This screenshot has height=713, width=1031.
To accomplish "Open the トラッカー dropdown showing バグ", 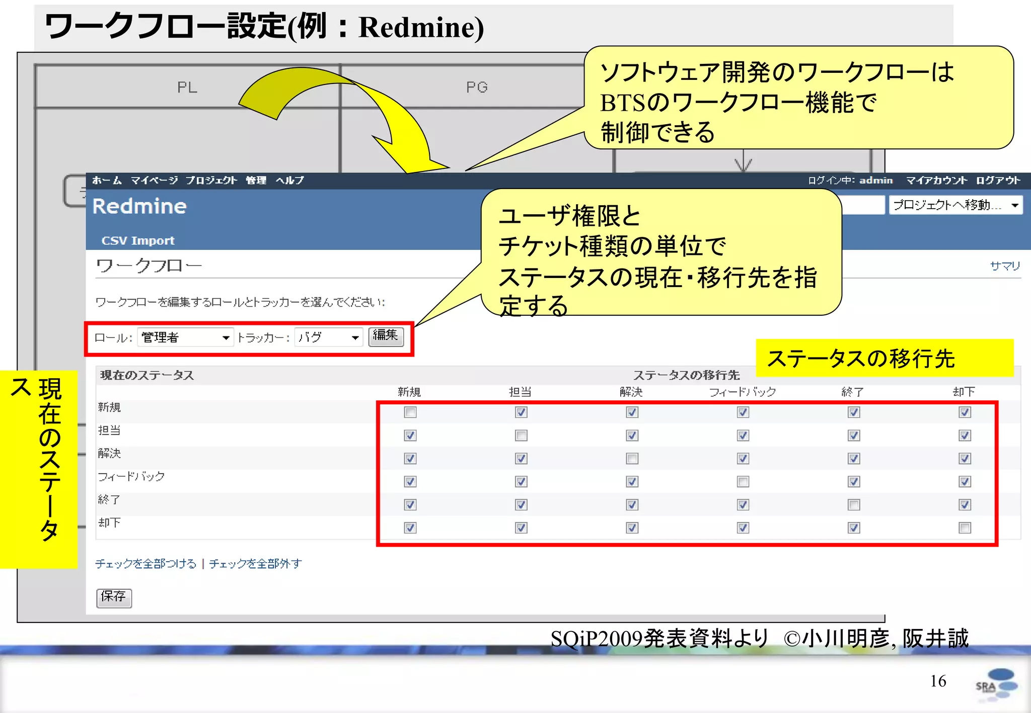I will tap(329, 337).
